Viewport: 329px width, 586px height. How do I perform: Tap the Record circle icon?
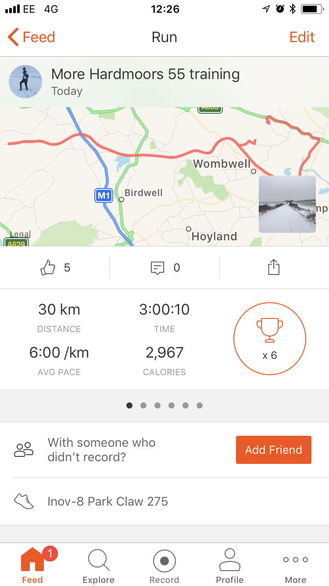(x=164, y=561)
